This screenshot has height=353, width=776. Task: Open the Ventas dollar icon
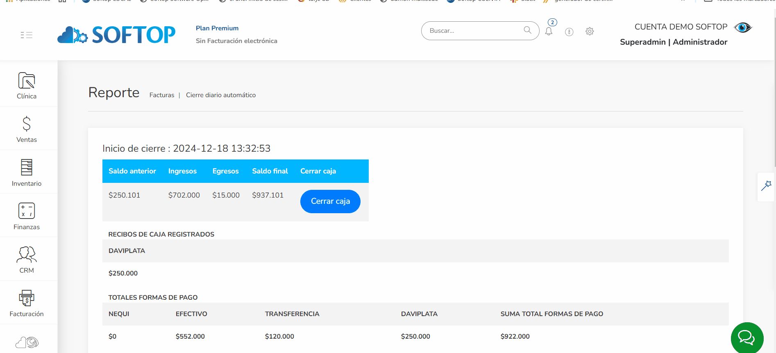tap(27, 123)
